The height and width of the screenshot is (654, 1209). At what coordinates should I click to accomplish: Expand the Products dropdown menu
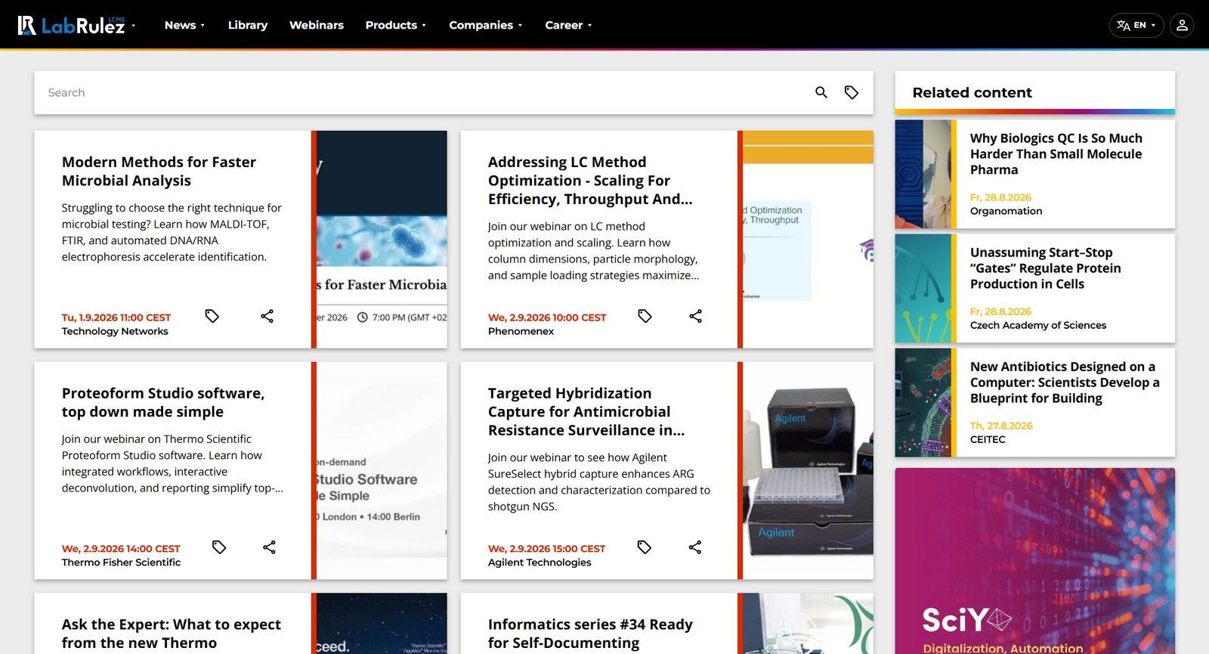[396, 25]
